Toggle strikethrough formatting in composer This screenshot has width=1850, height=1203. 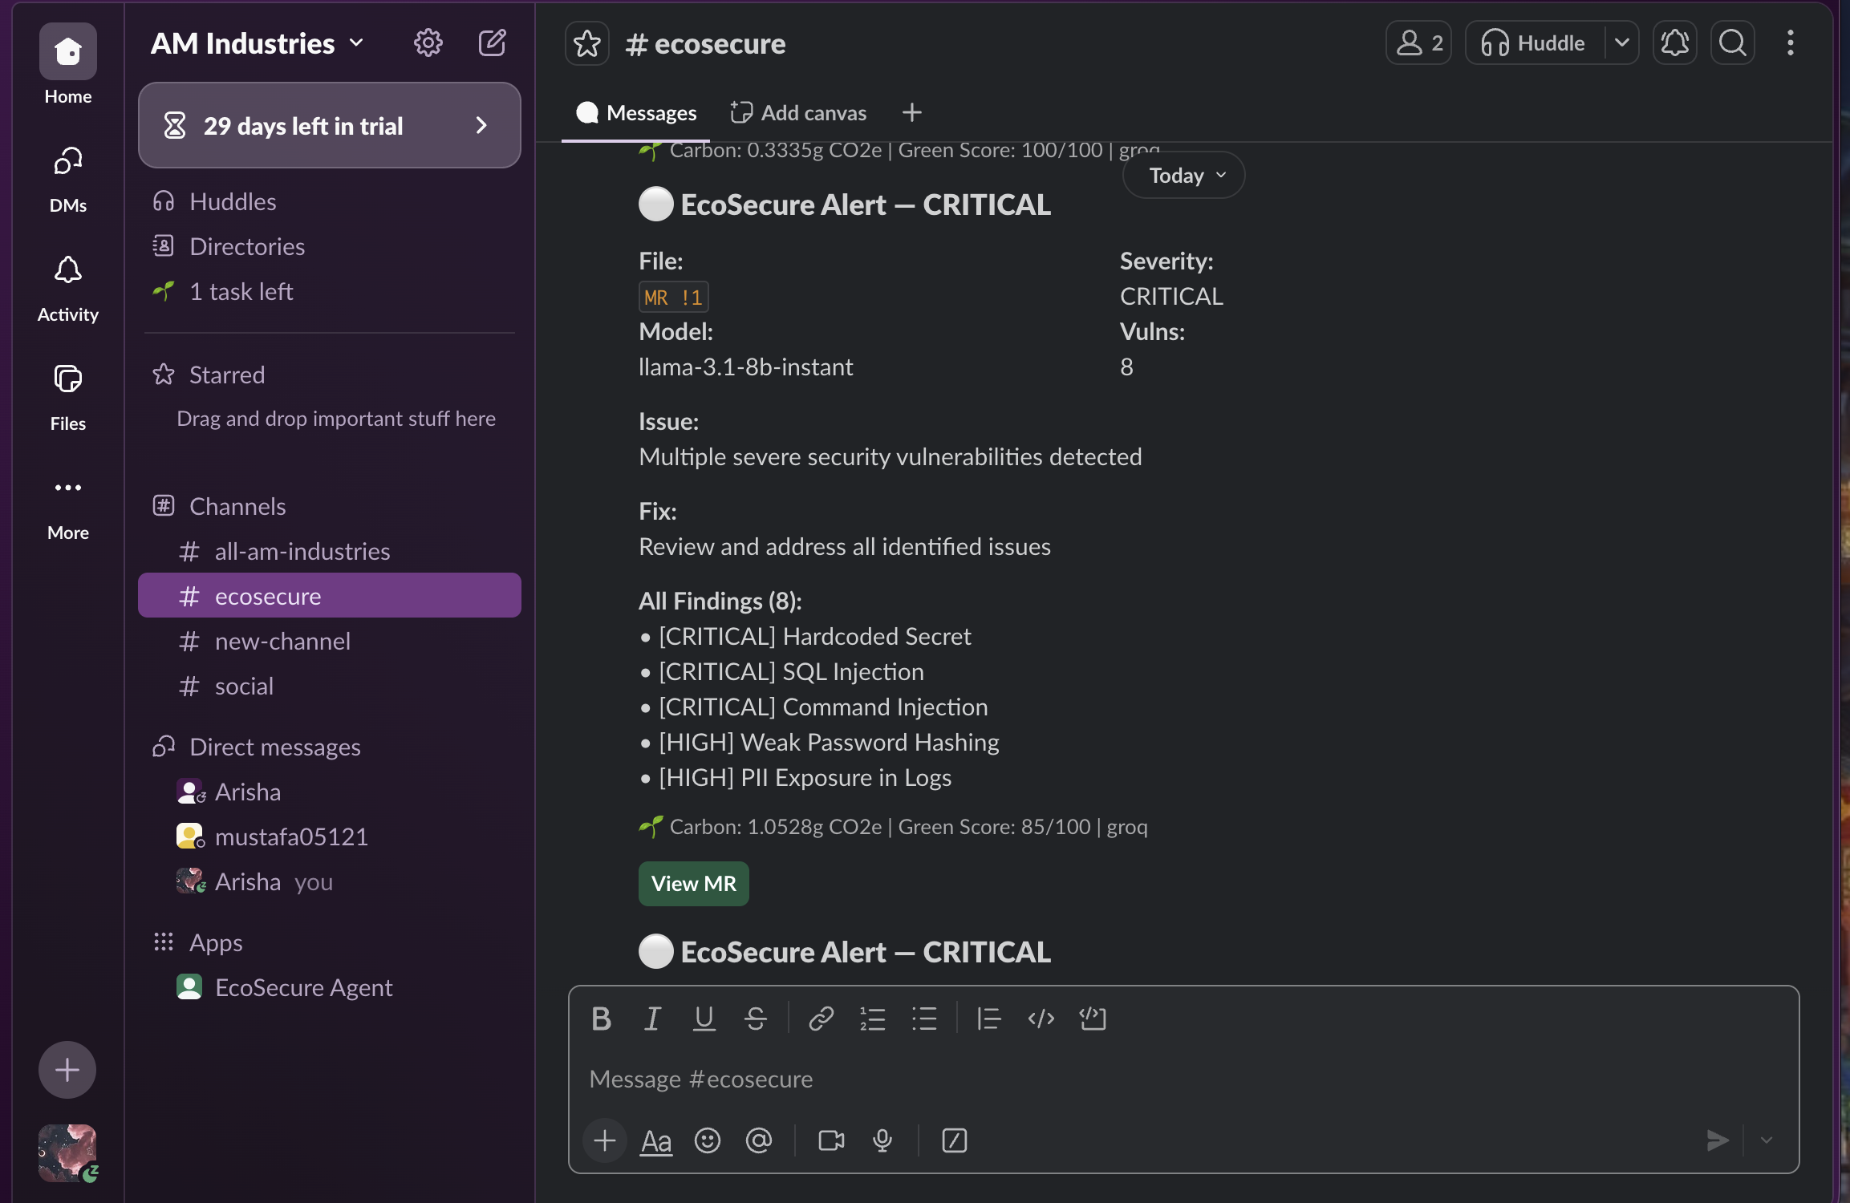(x=755, y=1019)
